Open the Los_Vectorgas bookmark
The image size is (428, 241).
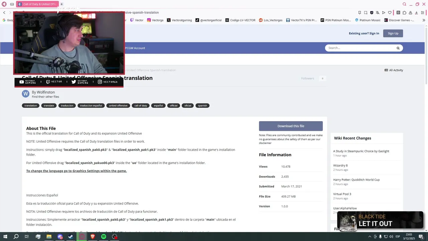[271, 20]
